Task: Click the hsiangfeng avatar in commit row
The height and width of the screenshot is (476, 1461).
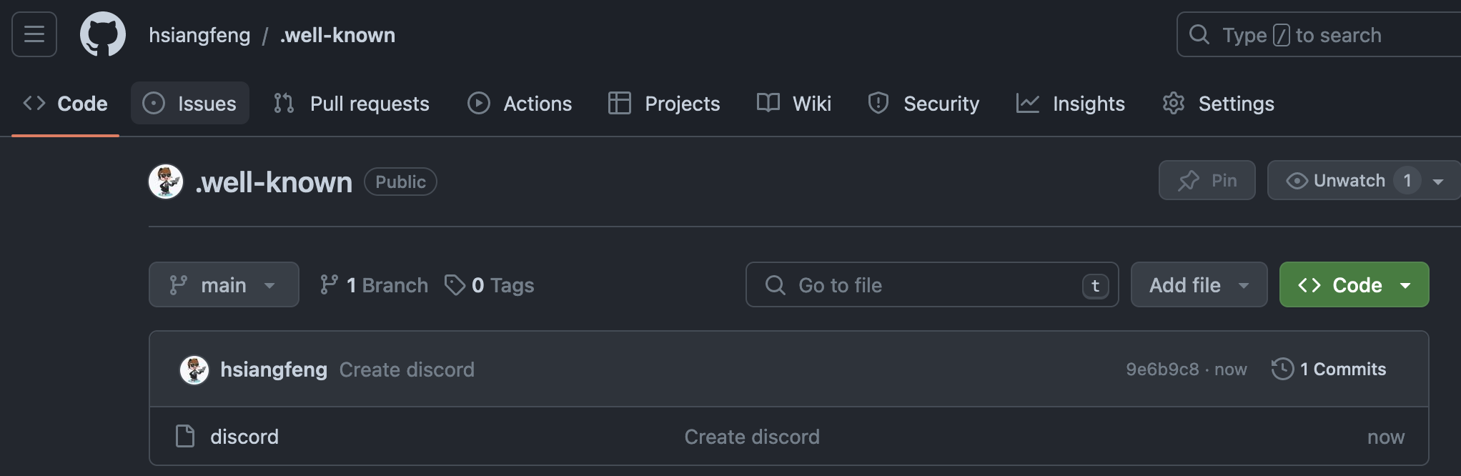Action: [x=194, y=370]
